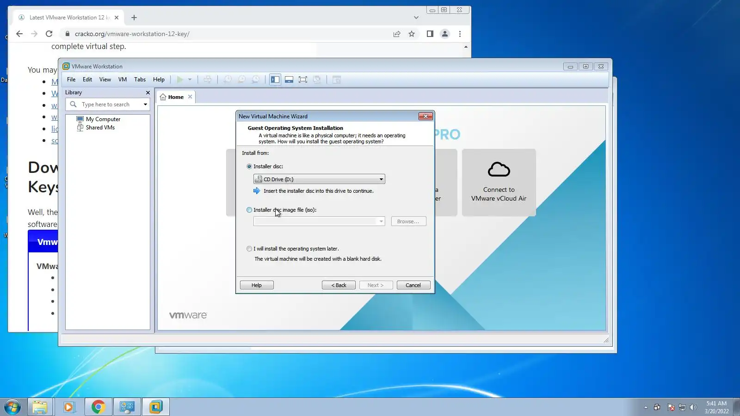Go back in Chrome browser
The width and height of the screenshot is (740, 416).
coord(19,34)
